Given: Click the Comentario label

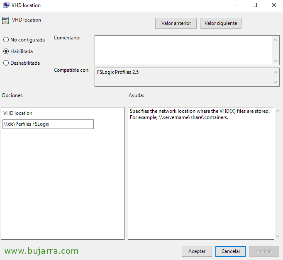Looking at the screenshot, I should coord(67,38).
